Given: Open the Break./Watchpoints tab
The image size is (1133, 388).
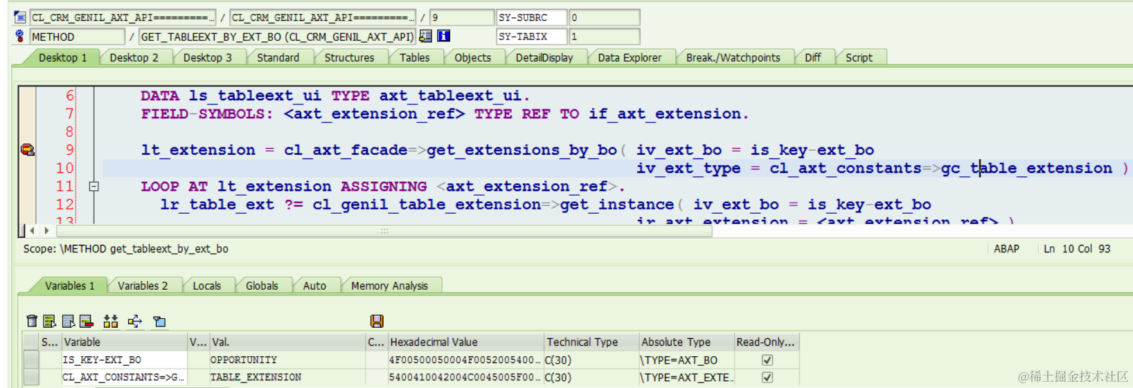Looking at the screenshot, I should pyautogui.click(x=733, y=57).
